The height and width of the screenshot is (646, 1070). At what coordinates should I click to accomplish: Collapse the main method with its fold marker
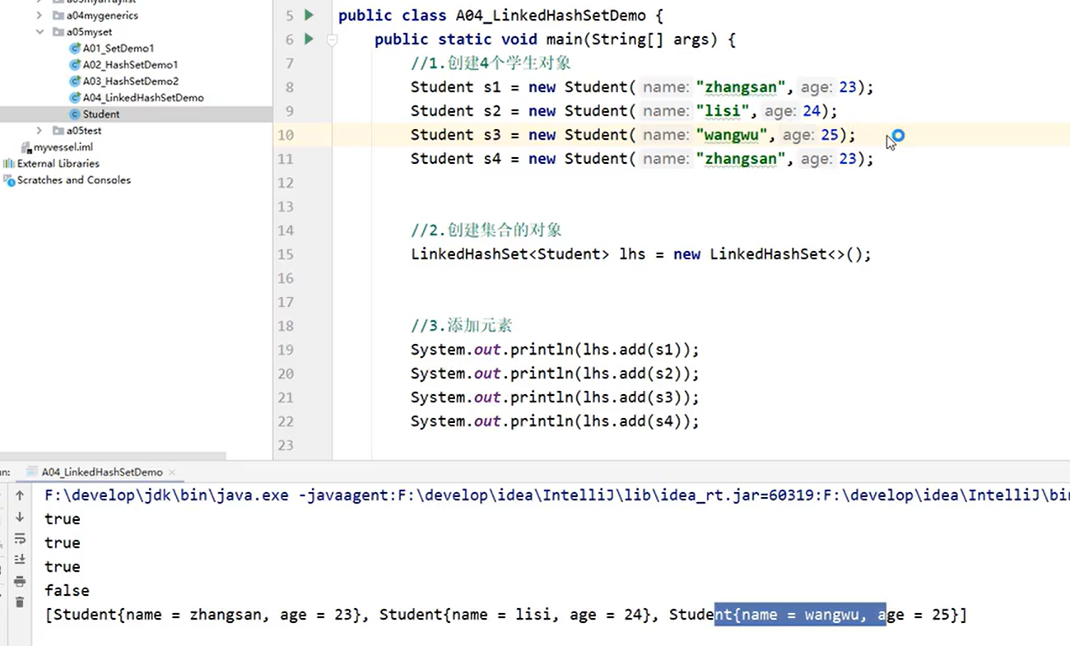pos(333,40)
